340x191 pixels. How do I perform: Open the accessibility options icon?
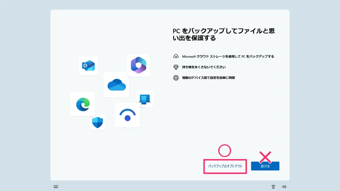pyautogui.click(x=273, y=187)
